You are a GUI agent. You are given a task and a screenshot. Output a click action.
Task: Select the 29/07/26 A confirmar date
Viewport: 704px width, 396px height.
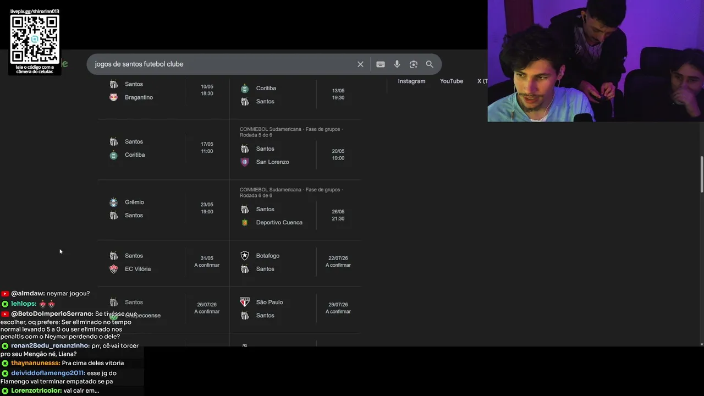pos(338,308)
